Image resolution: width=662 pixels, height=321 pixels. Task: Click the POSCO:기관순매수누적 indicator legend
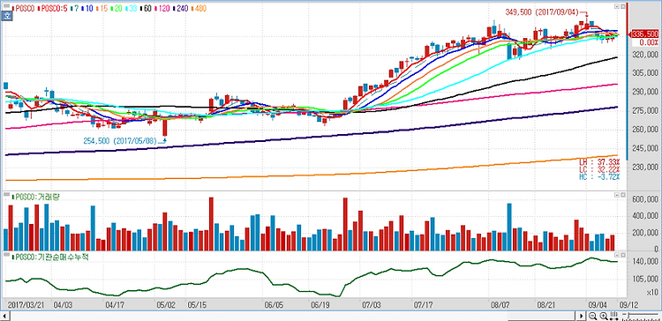[50, 257]
